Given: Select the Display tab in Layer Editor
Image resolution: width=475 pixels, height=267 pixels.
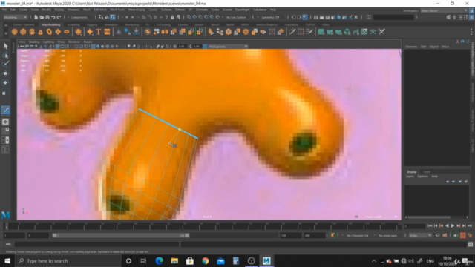Looking at the screenshot, I should (412, 172).
